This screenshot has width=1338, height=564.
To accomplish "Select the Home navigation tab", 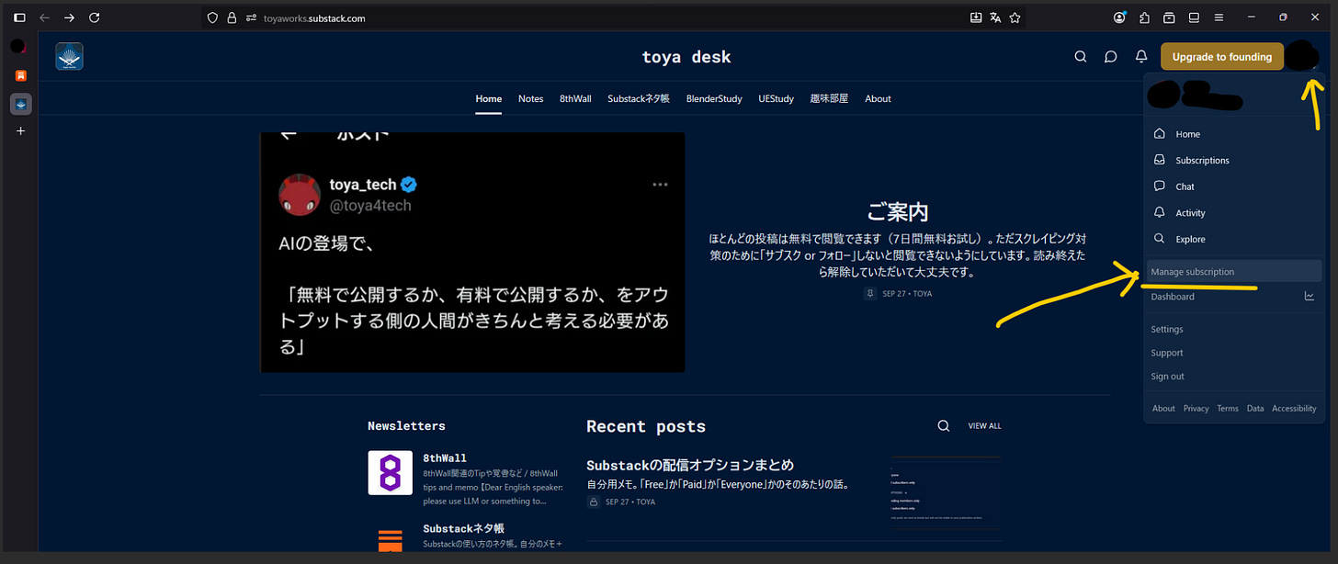I will [x=489, y=98].
